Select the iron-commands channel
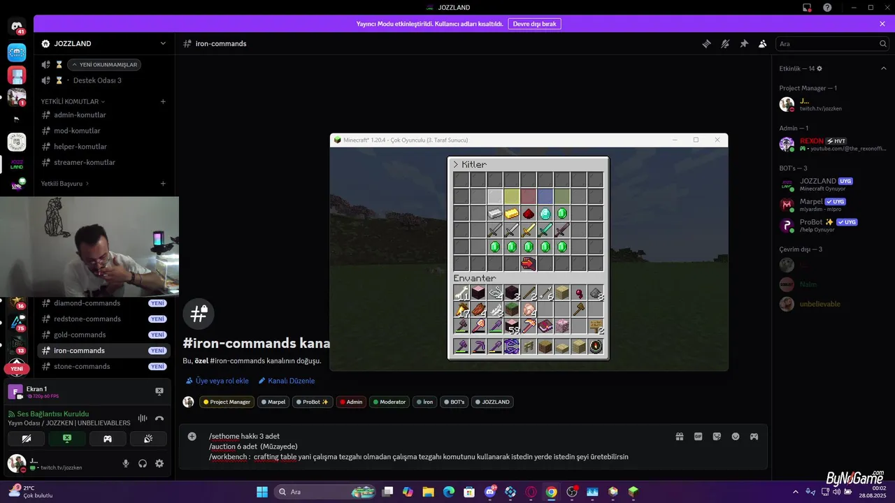The image size is (895, 503). (x=103, y=351)
